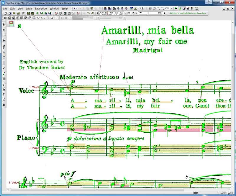Click the magnifier zoom tool icon
The height and width of the screenshot is (196, 236).
point(142,9)
